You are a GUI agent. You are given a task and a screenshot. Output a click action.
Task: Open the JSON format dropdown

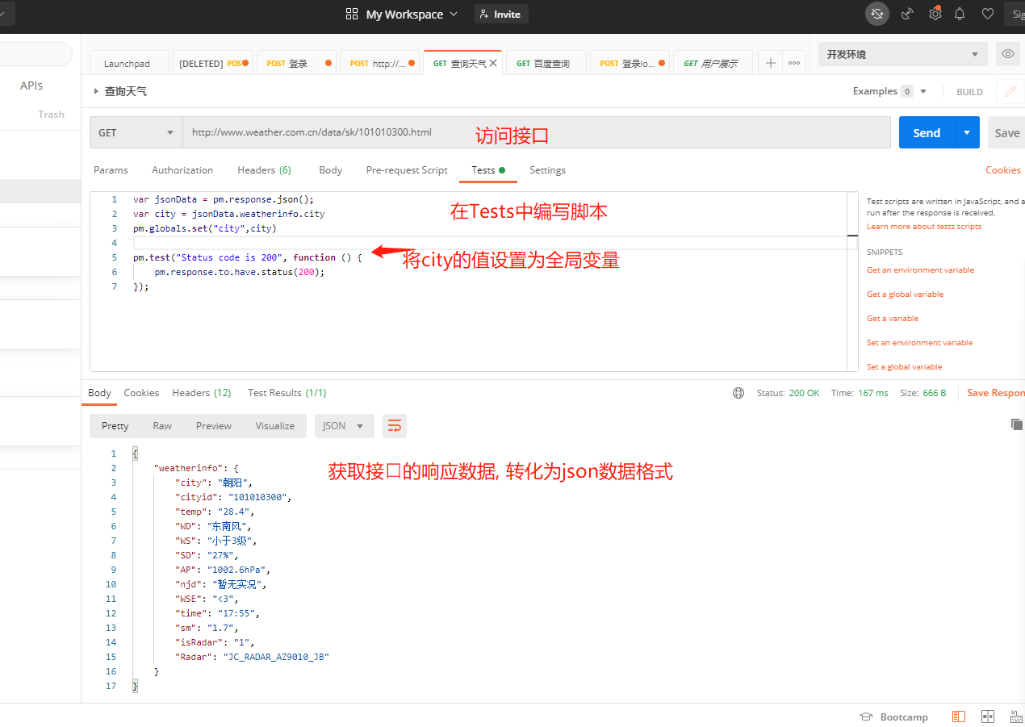pos(345,426)
